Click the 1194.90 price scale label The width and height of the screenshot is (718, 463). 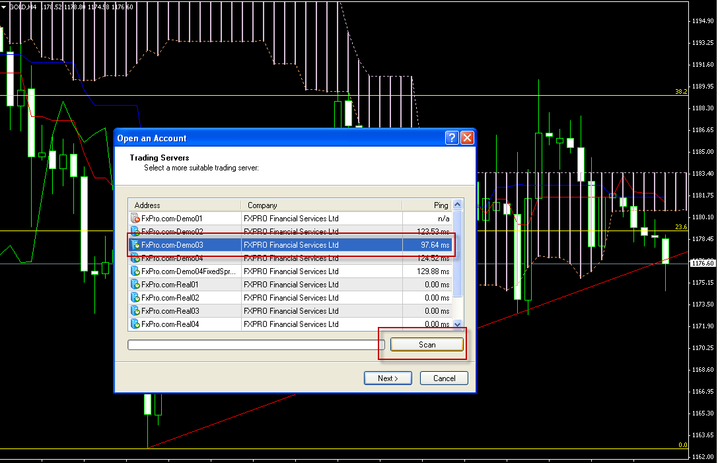(x=703, y=20)
